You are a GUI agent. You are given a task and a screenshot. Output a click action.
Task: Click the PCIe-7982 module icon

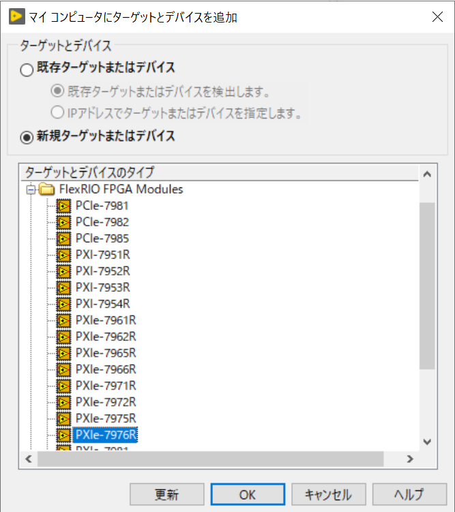pyautogui.click(x=63, y=222)
